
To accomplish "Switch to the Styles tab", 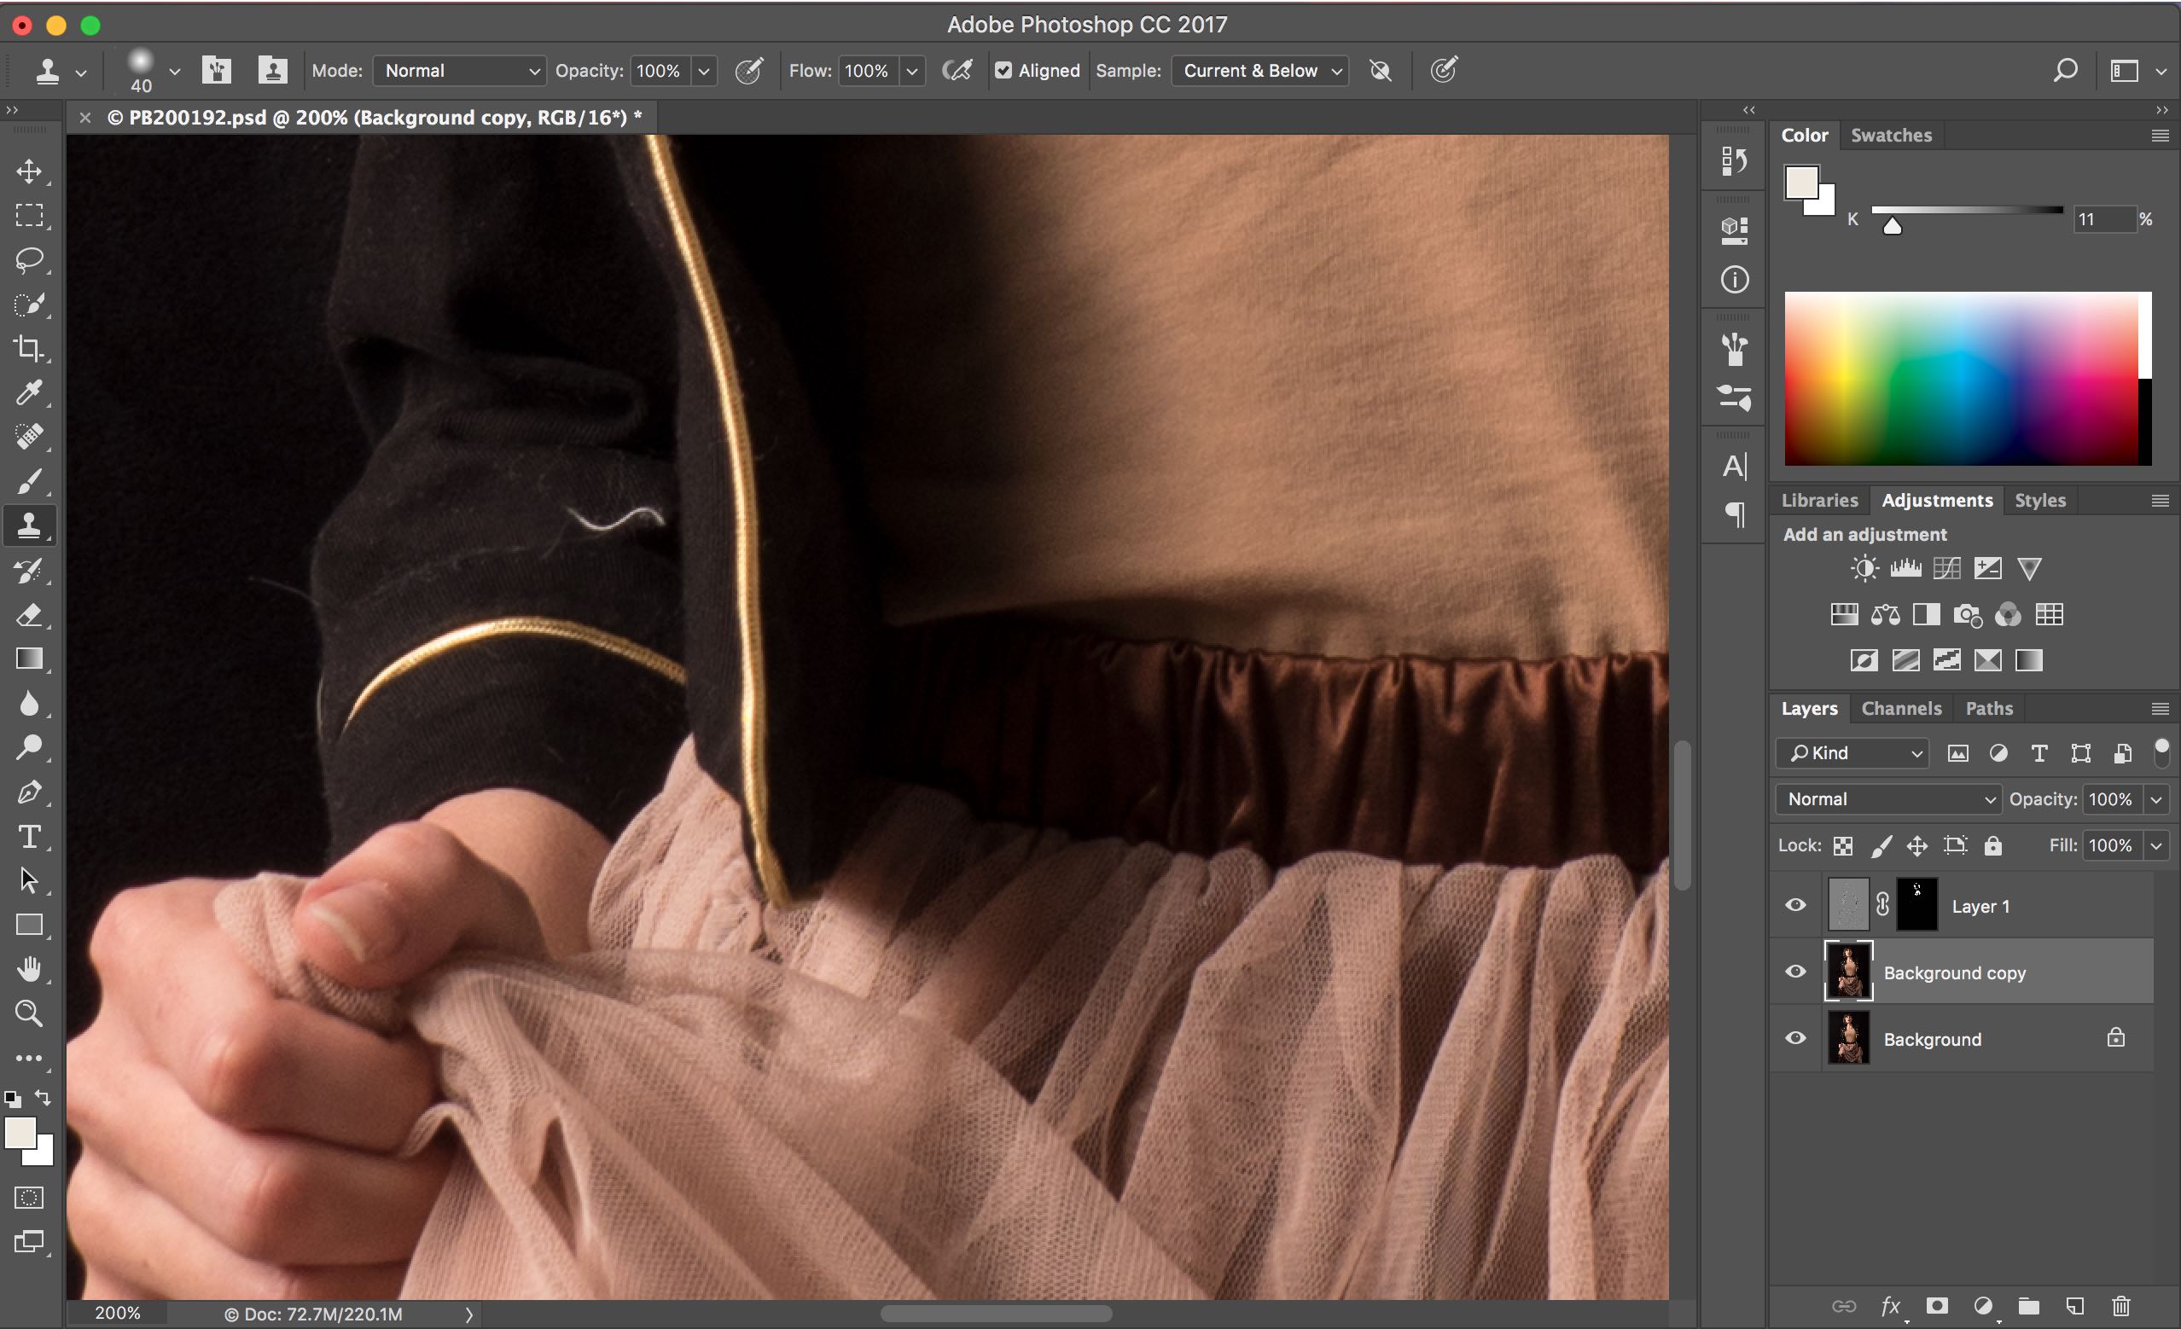I will [x=2039, y=501].
